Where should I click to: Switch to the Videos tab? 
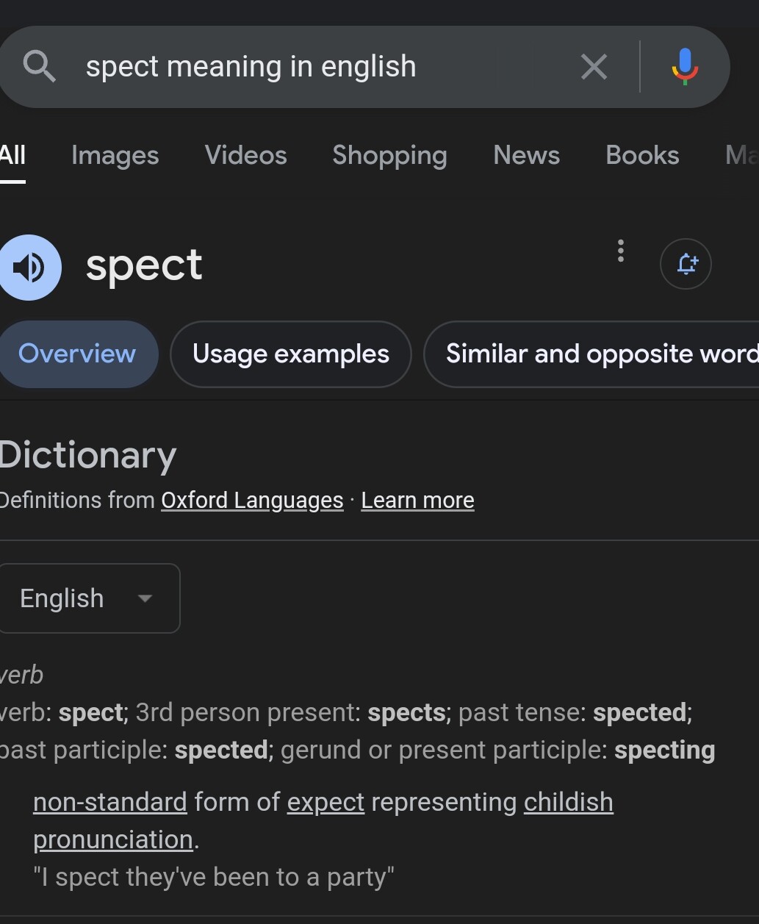click(x=246, y=155)
